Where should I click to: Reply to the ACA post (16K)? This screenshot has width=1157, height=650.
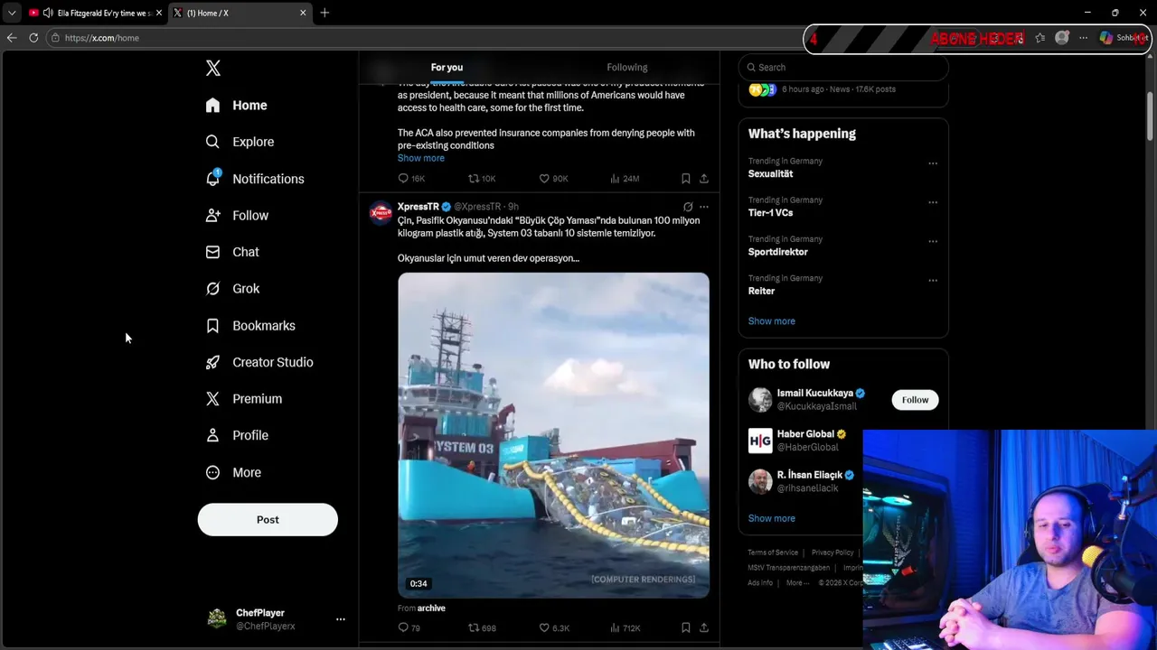411,179
